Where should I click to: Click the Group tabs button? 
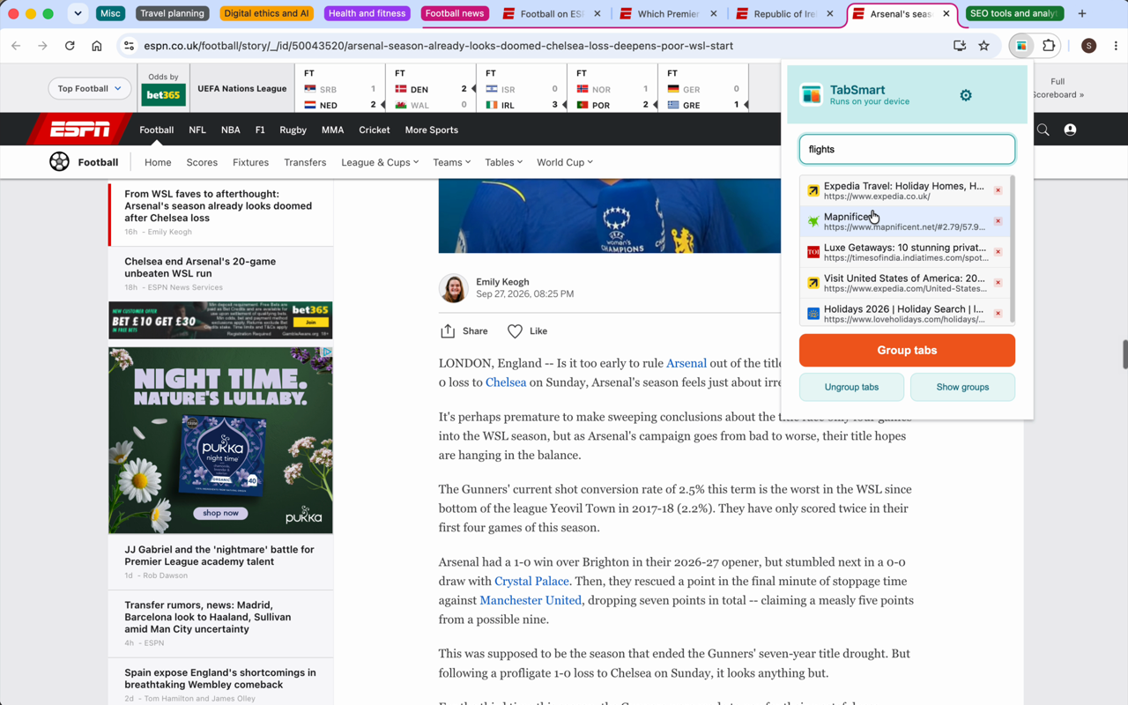point(907,350)
